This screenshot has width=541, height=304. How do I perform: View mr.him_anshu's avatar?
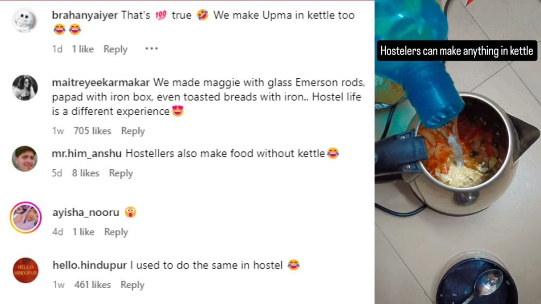[x=25, y=159]
